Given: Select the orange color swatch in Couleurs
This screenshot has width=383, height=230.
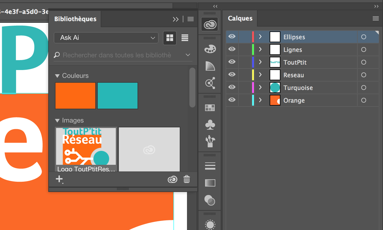Looking at the screenshot, I should point(75,95).
